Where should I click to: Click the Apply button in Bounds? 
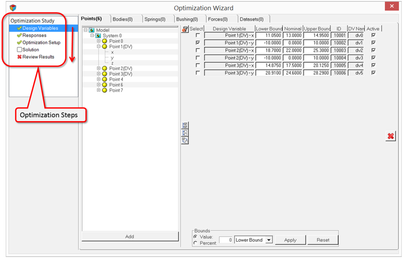click(x=290, y=240)
